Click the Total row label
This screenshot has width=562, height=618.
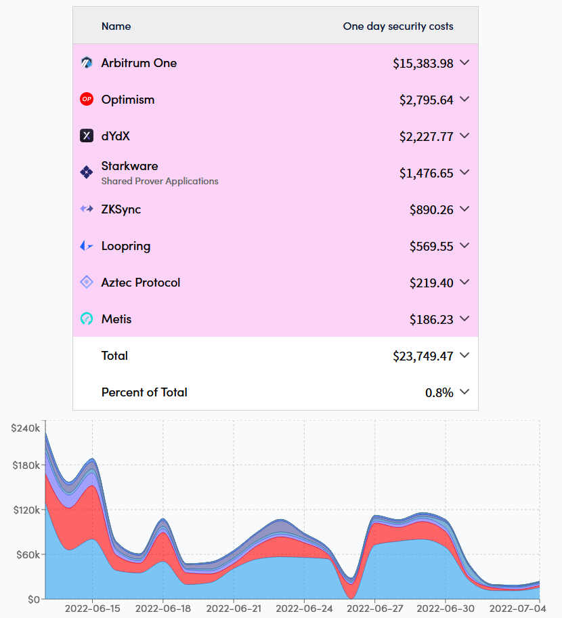[x=114, y=356]
